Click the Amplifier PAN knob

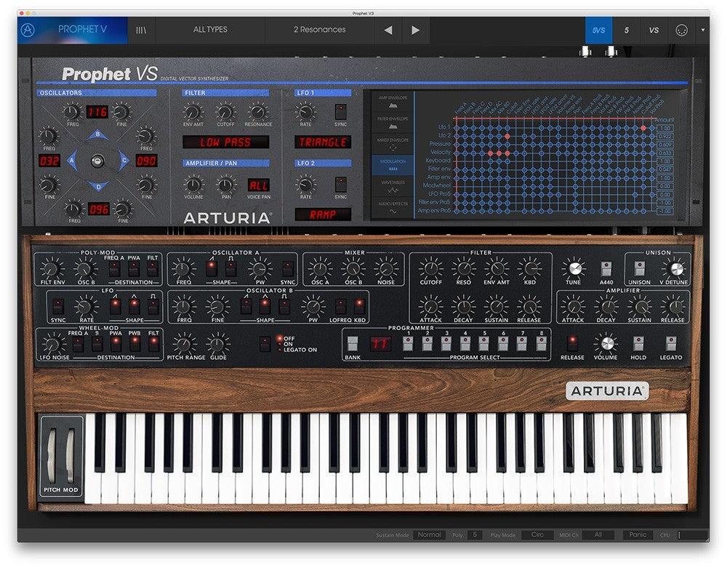click(225, 185)
